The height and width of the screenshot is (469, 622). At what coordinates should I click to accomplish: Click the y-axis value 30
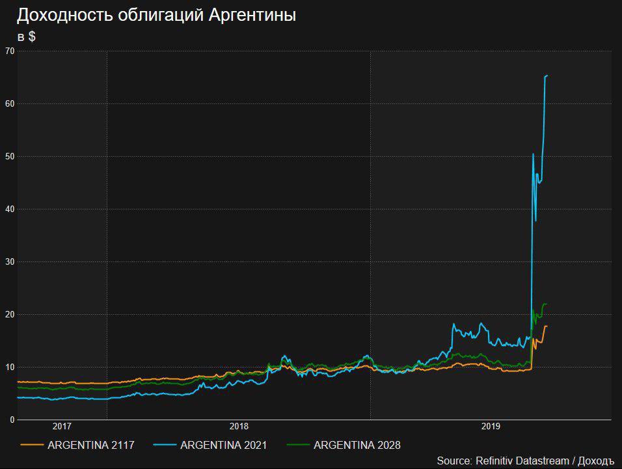10,261
